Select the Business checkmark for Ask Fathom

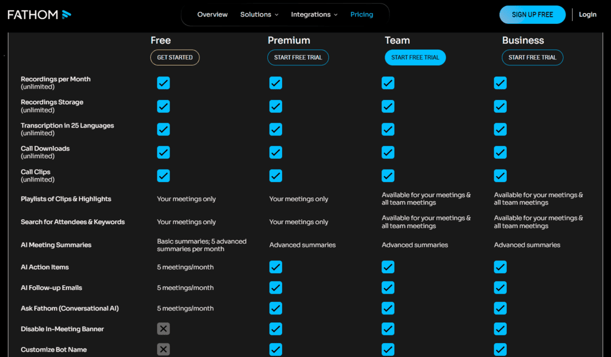pos(500,308)
